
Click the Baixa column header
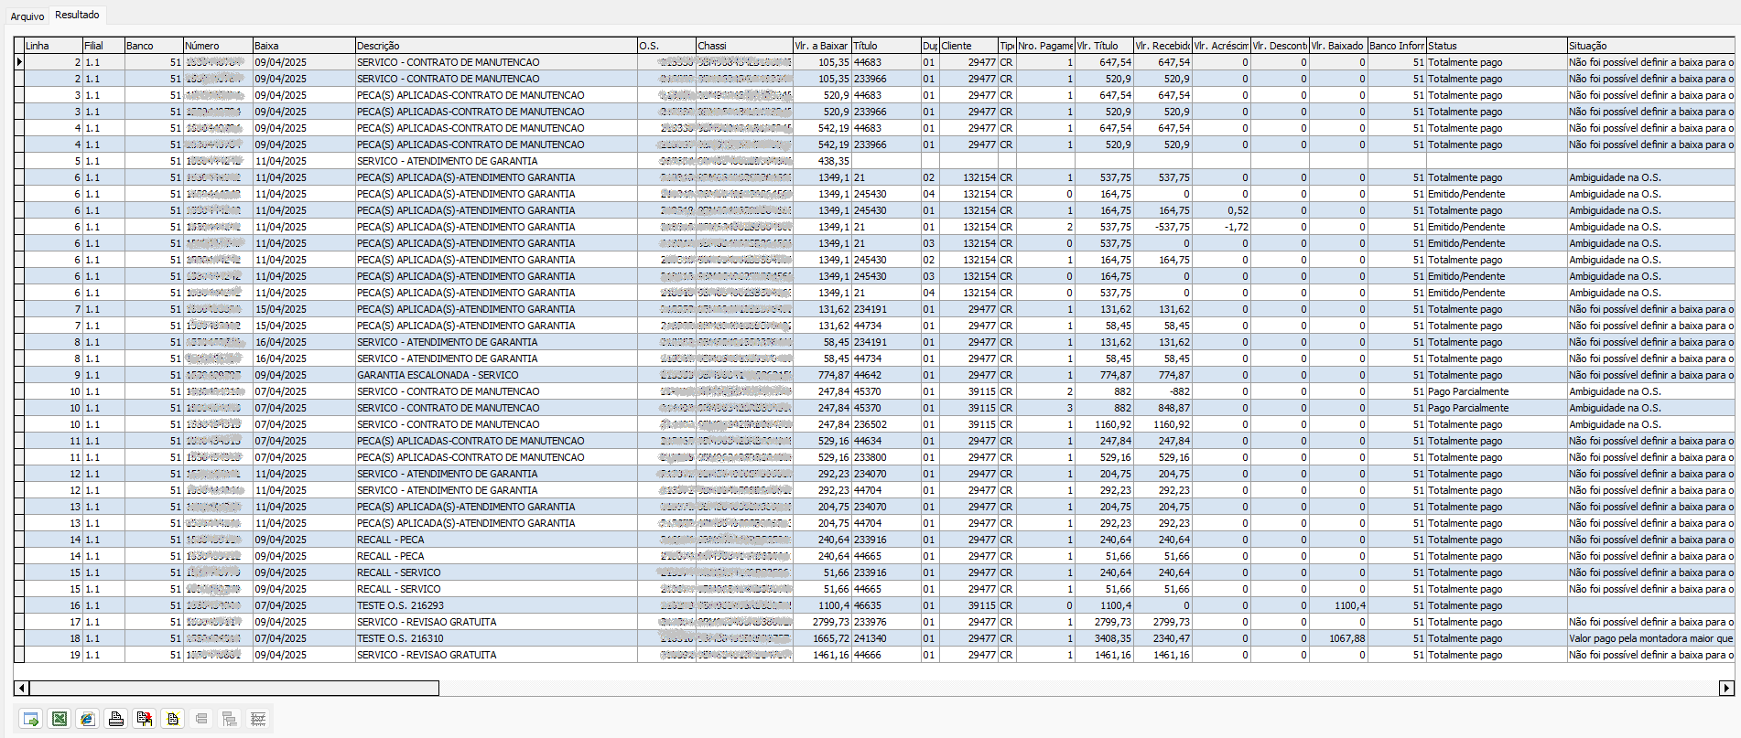coord(304,46)
